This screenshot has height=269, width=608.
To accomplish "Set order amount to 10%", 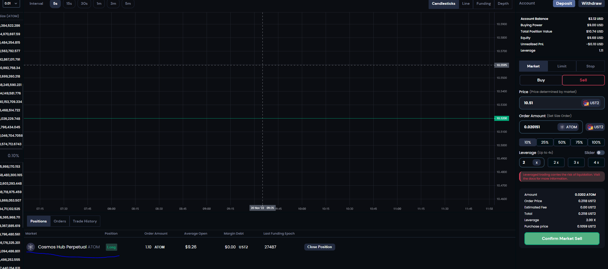I will tap(528, 142).
